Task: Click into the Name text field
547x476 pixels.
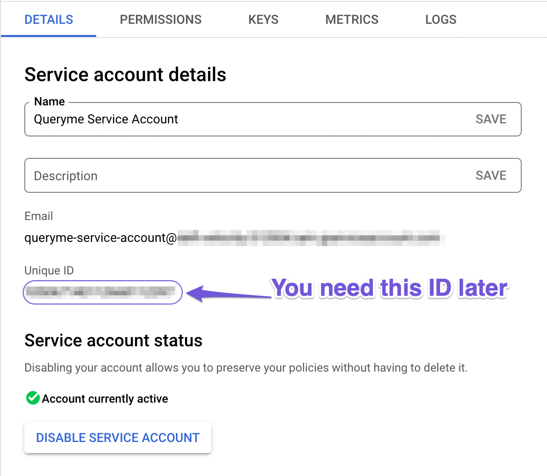Action: (x=243, y=119)
